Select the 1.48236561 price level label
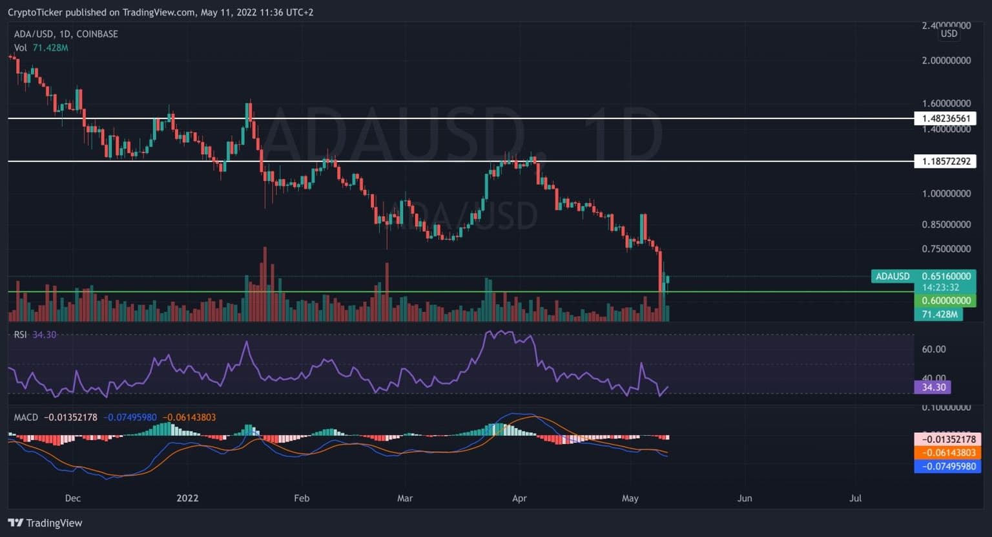992x537 pixels. click(x=945, y=118)
